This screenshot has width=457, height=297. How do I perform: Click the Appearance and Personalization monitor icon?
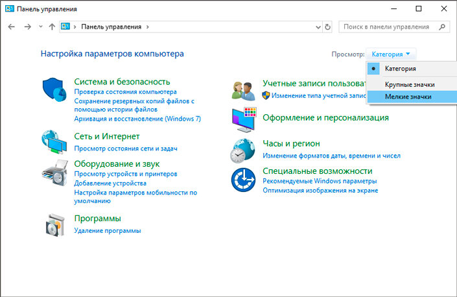[244, 119]
